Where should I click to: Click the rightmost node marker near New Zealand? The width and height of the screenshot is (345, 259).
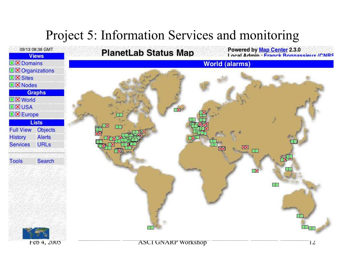(x=312, y=228)
